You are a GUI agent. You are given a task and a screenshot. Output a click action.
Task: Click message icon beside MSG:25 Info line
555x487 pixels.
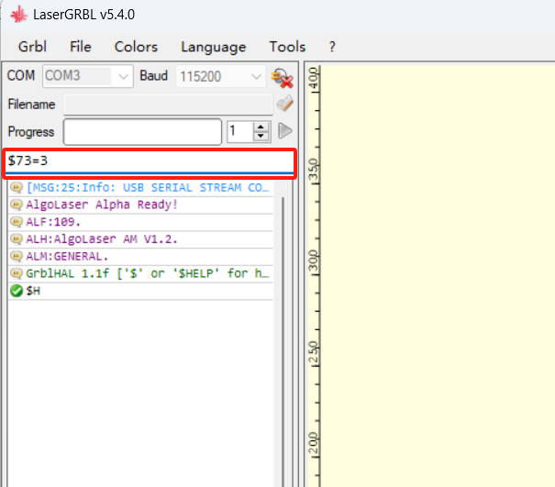coord(17,187)
